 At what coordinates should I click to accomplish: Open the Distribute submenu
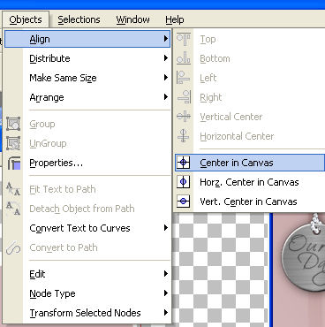point(87,58)
